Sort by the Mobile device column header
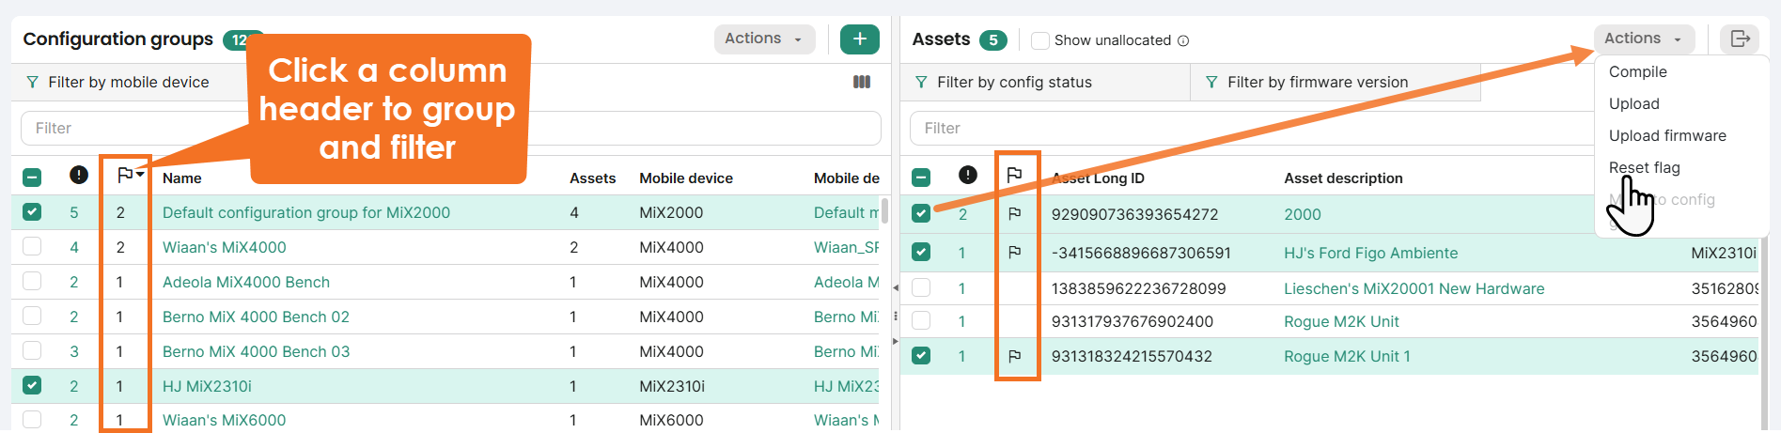This screenshot has height=433, width=1781. coord(686,178)
